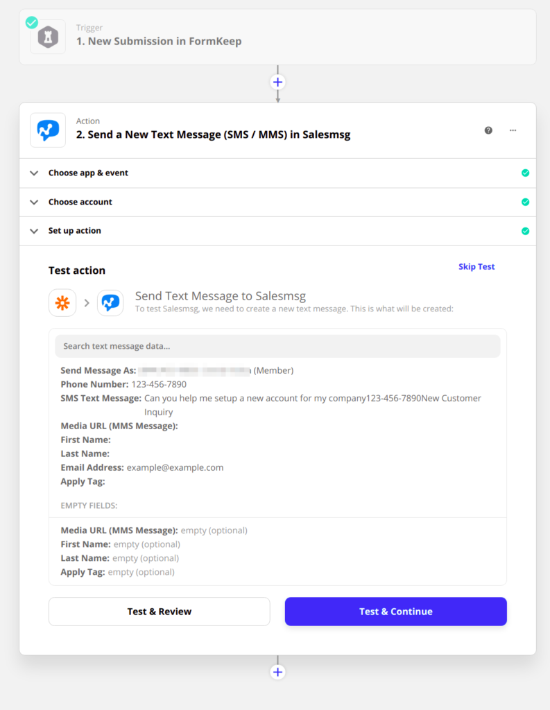The width and height of the screenshot is (550, 710).
Task: Click the green check for Set up action
Action: [525, 231]
